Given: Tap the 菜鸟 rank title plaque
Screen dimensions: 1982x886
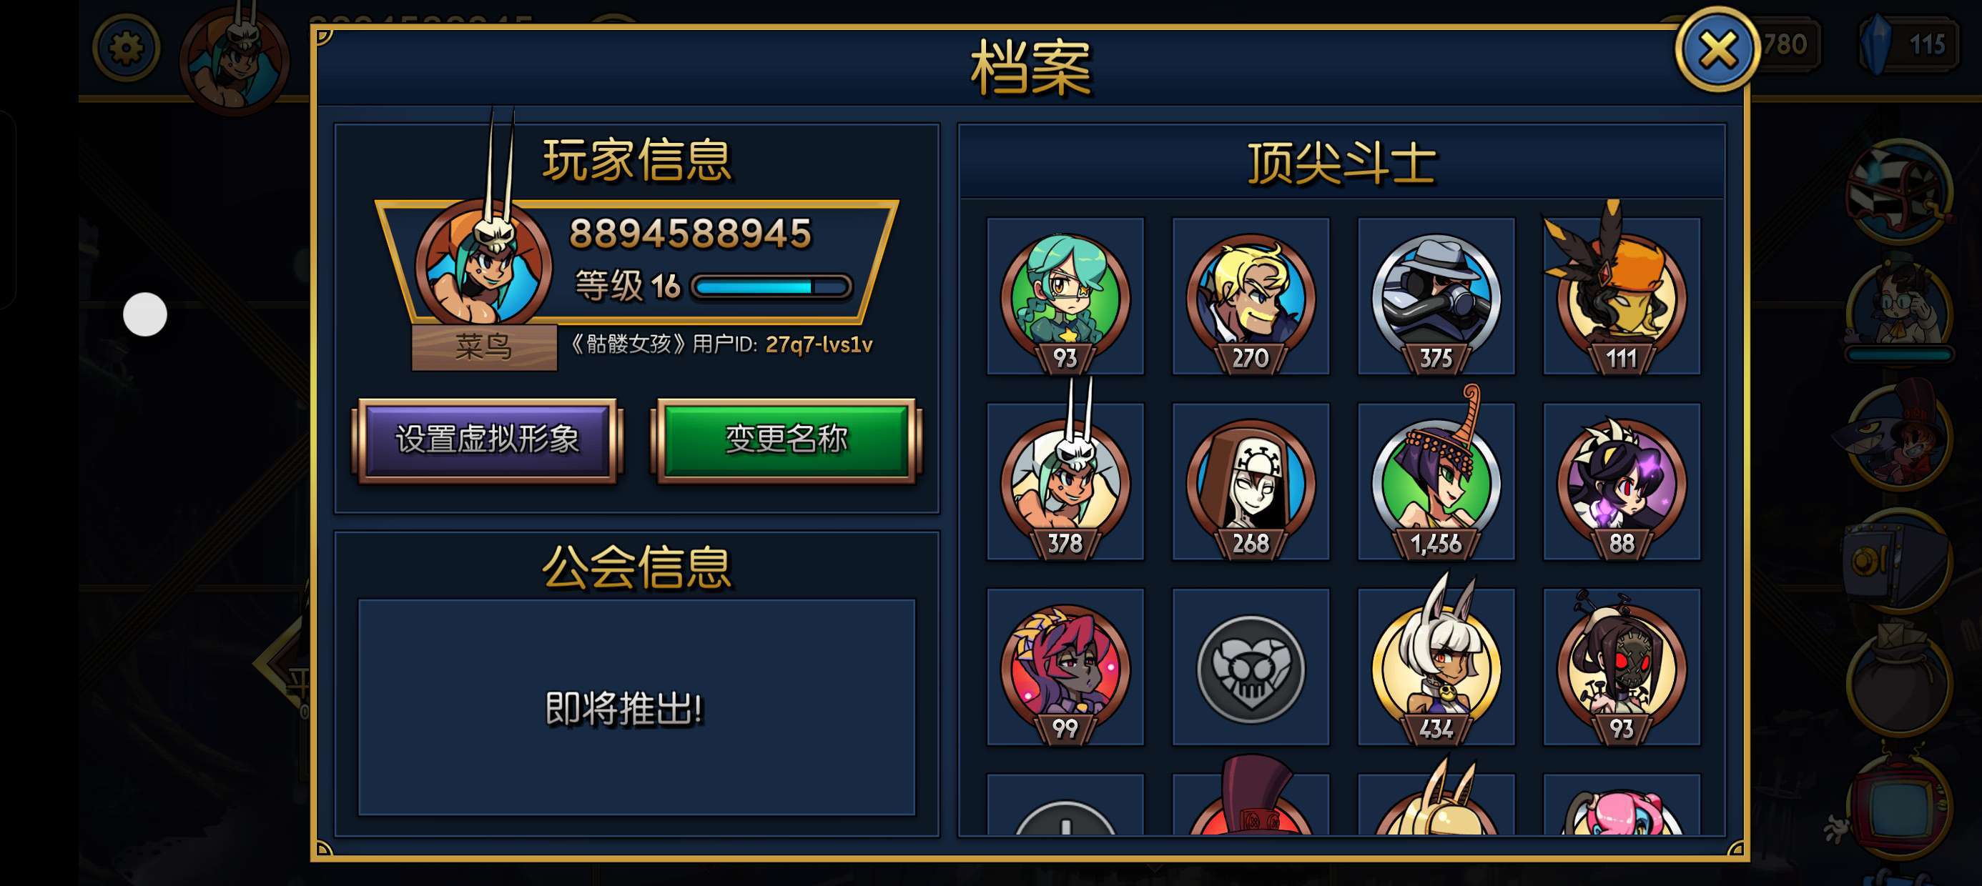Looking at the screenshot, I should (x=484, y=347).
